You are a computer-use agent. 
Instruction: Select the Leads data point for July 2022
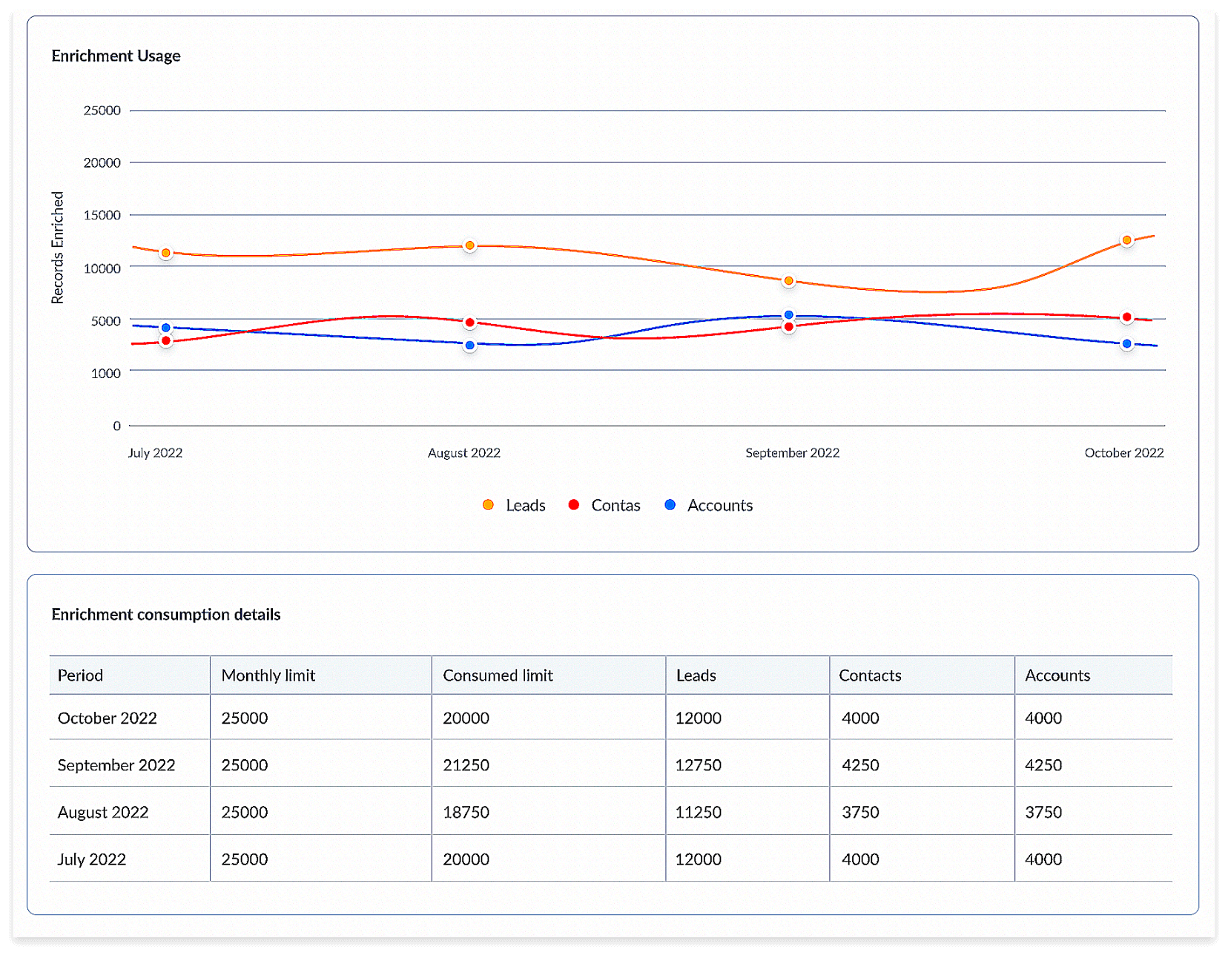coord(166,253)
